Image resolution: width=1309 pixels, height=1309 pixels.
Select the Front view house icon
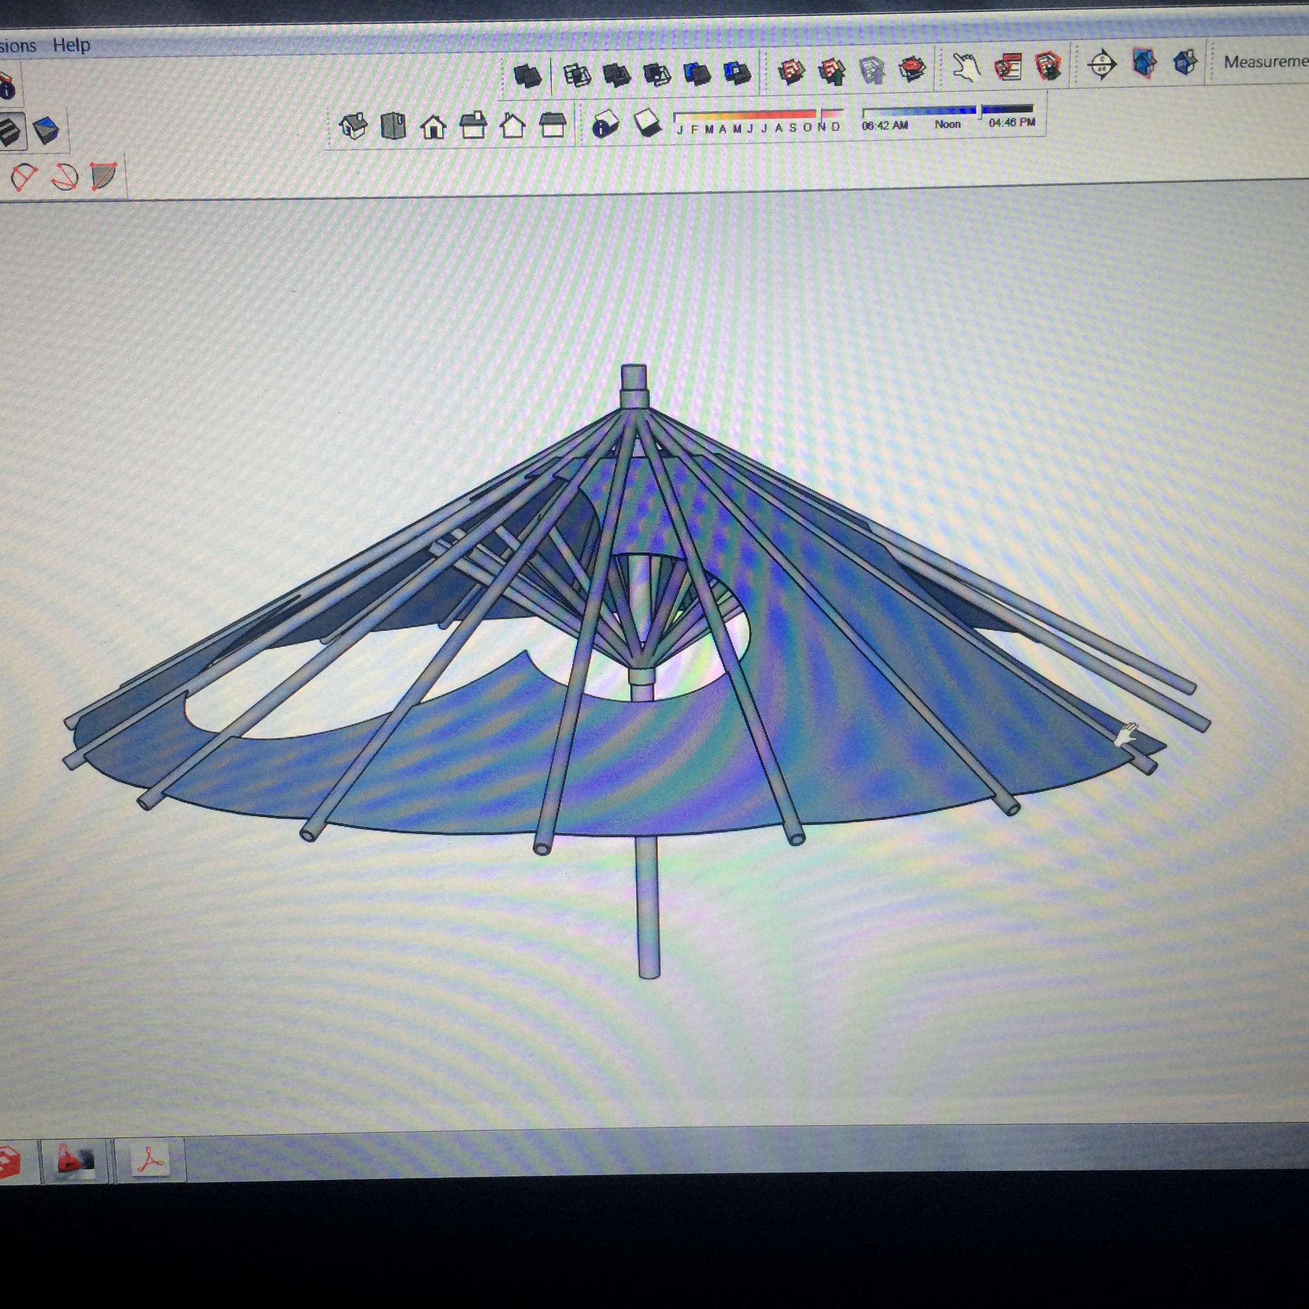pyautogui.click(x=433, y=126)
